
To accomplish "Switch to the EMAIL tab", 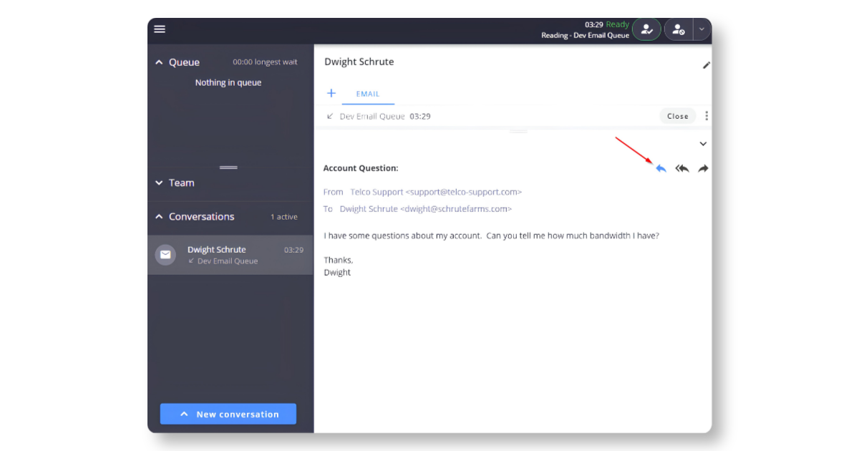I will click(x=368, y=94).
